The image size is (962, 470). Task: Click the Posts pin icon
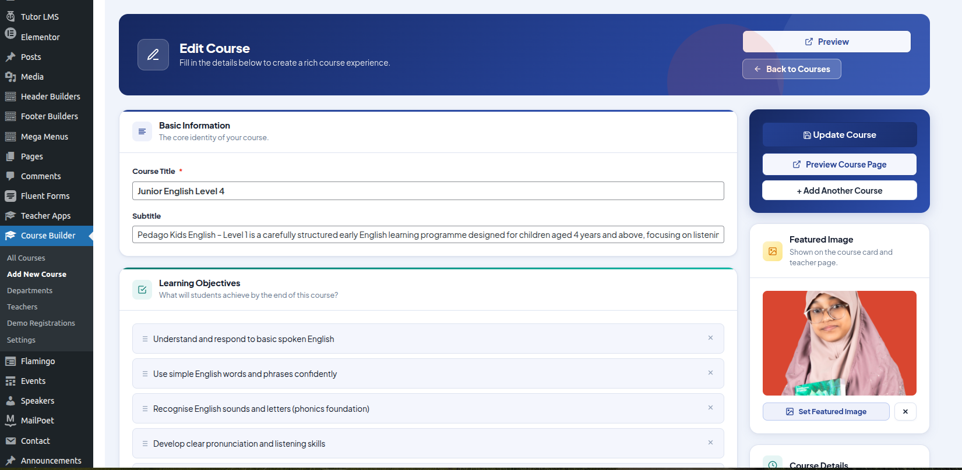pyautogui.click(x=10, y=57)
